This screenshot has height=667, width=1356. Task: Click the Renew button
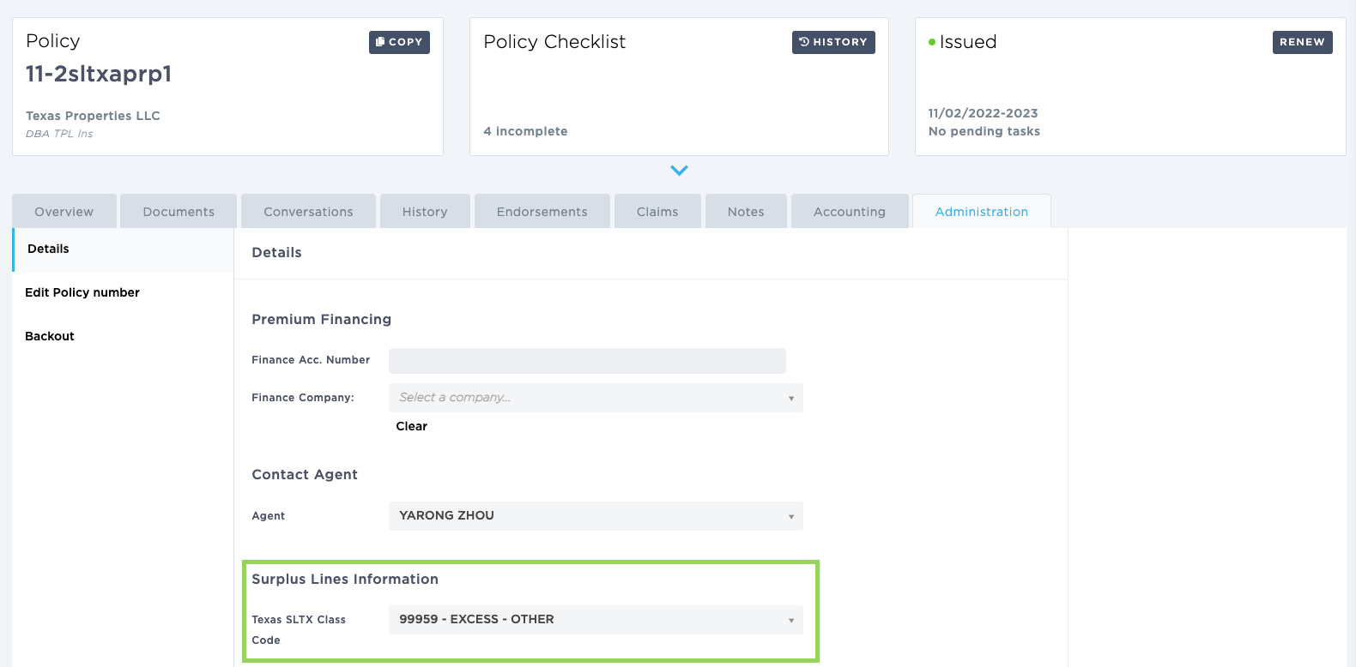point(1301,42)
